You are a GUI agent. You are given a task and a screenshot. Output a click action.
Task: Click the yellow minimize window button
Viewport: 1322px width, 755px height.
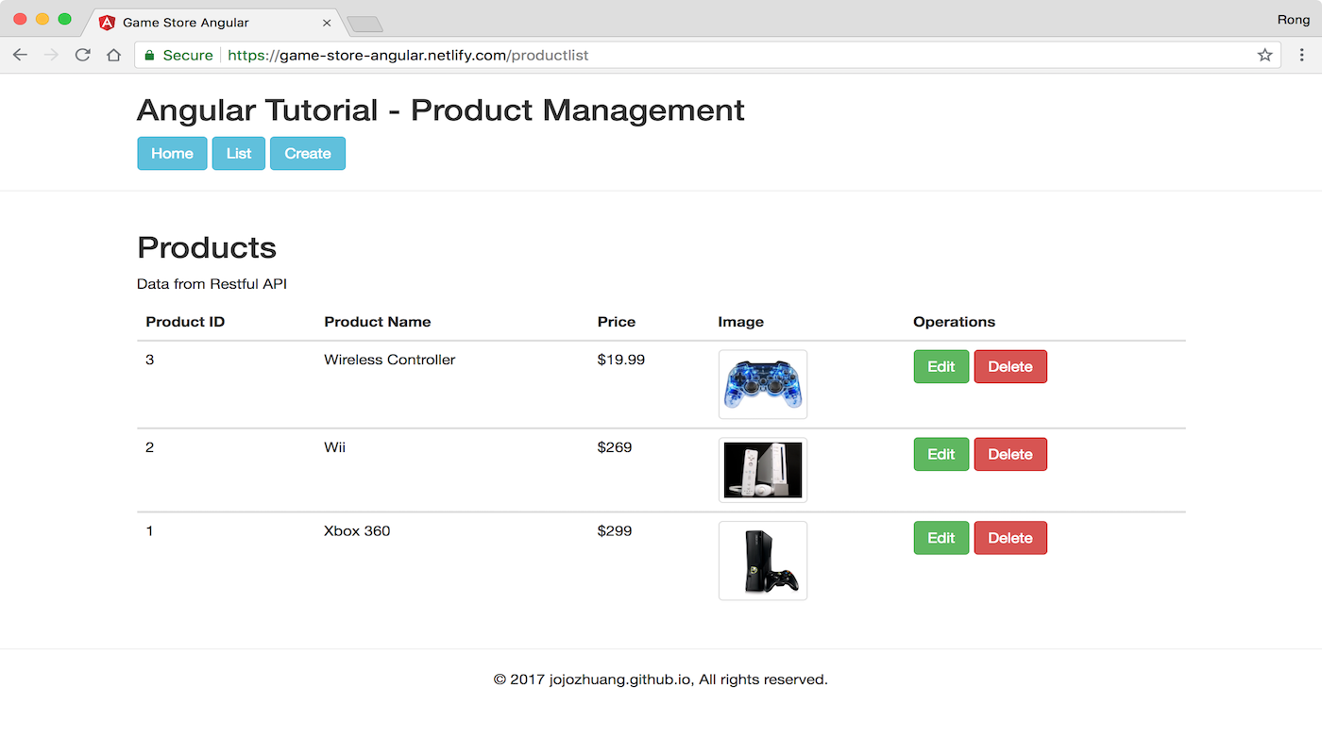pyautogui.click(x=42, y=19)
